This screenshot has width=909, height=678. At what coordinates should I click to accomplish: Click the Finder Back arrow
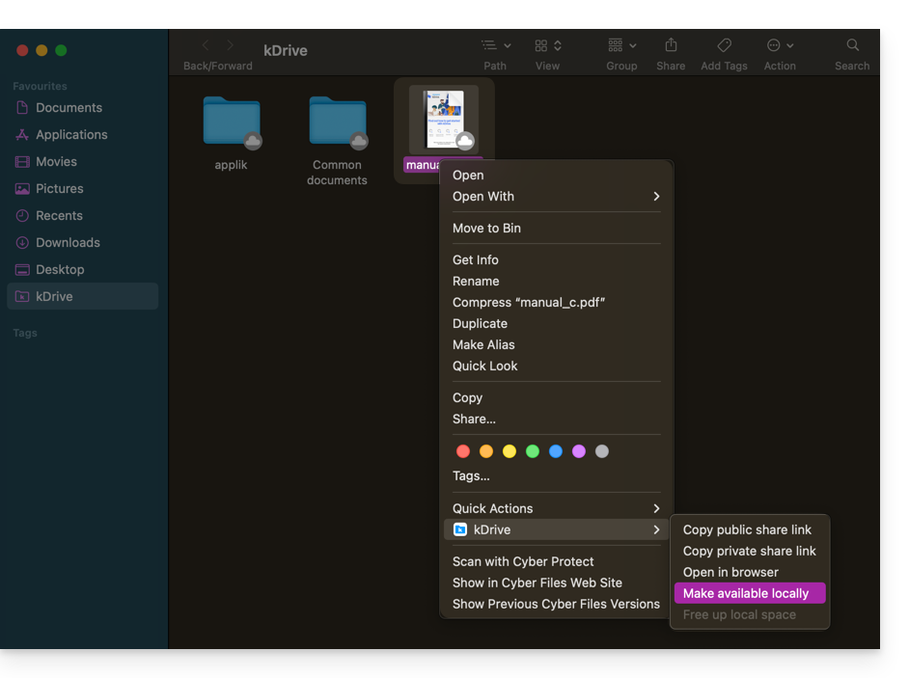tap(206, 45)
